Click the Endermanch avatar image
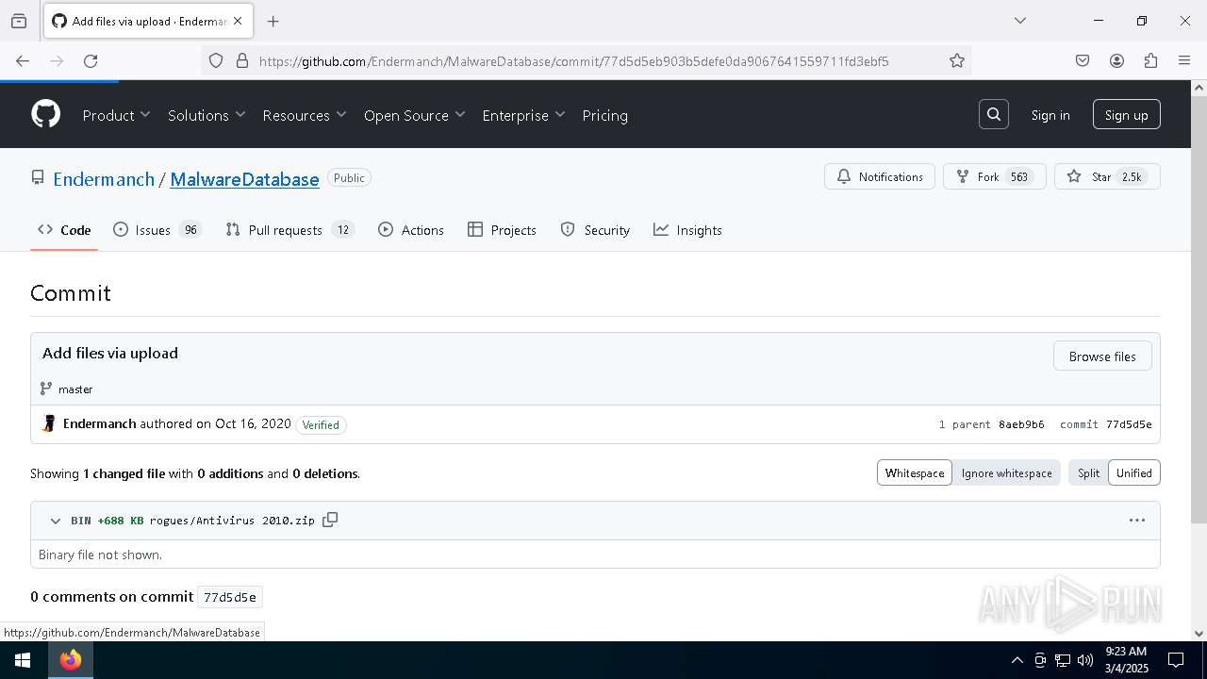Image resolution: width=1207 pixels, height=679 pixels. pos(49,423)
